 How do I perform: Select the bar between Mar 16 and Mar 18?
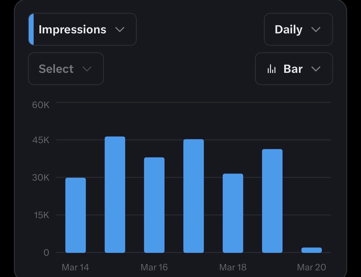193,196
